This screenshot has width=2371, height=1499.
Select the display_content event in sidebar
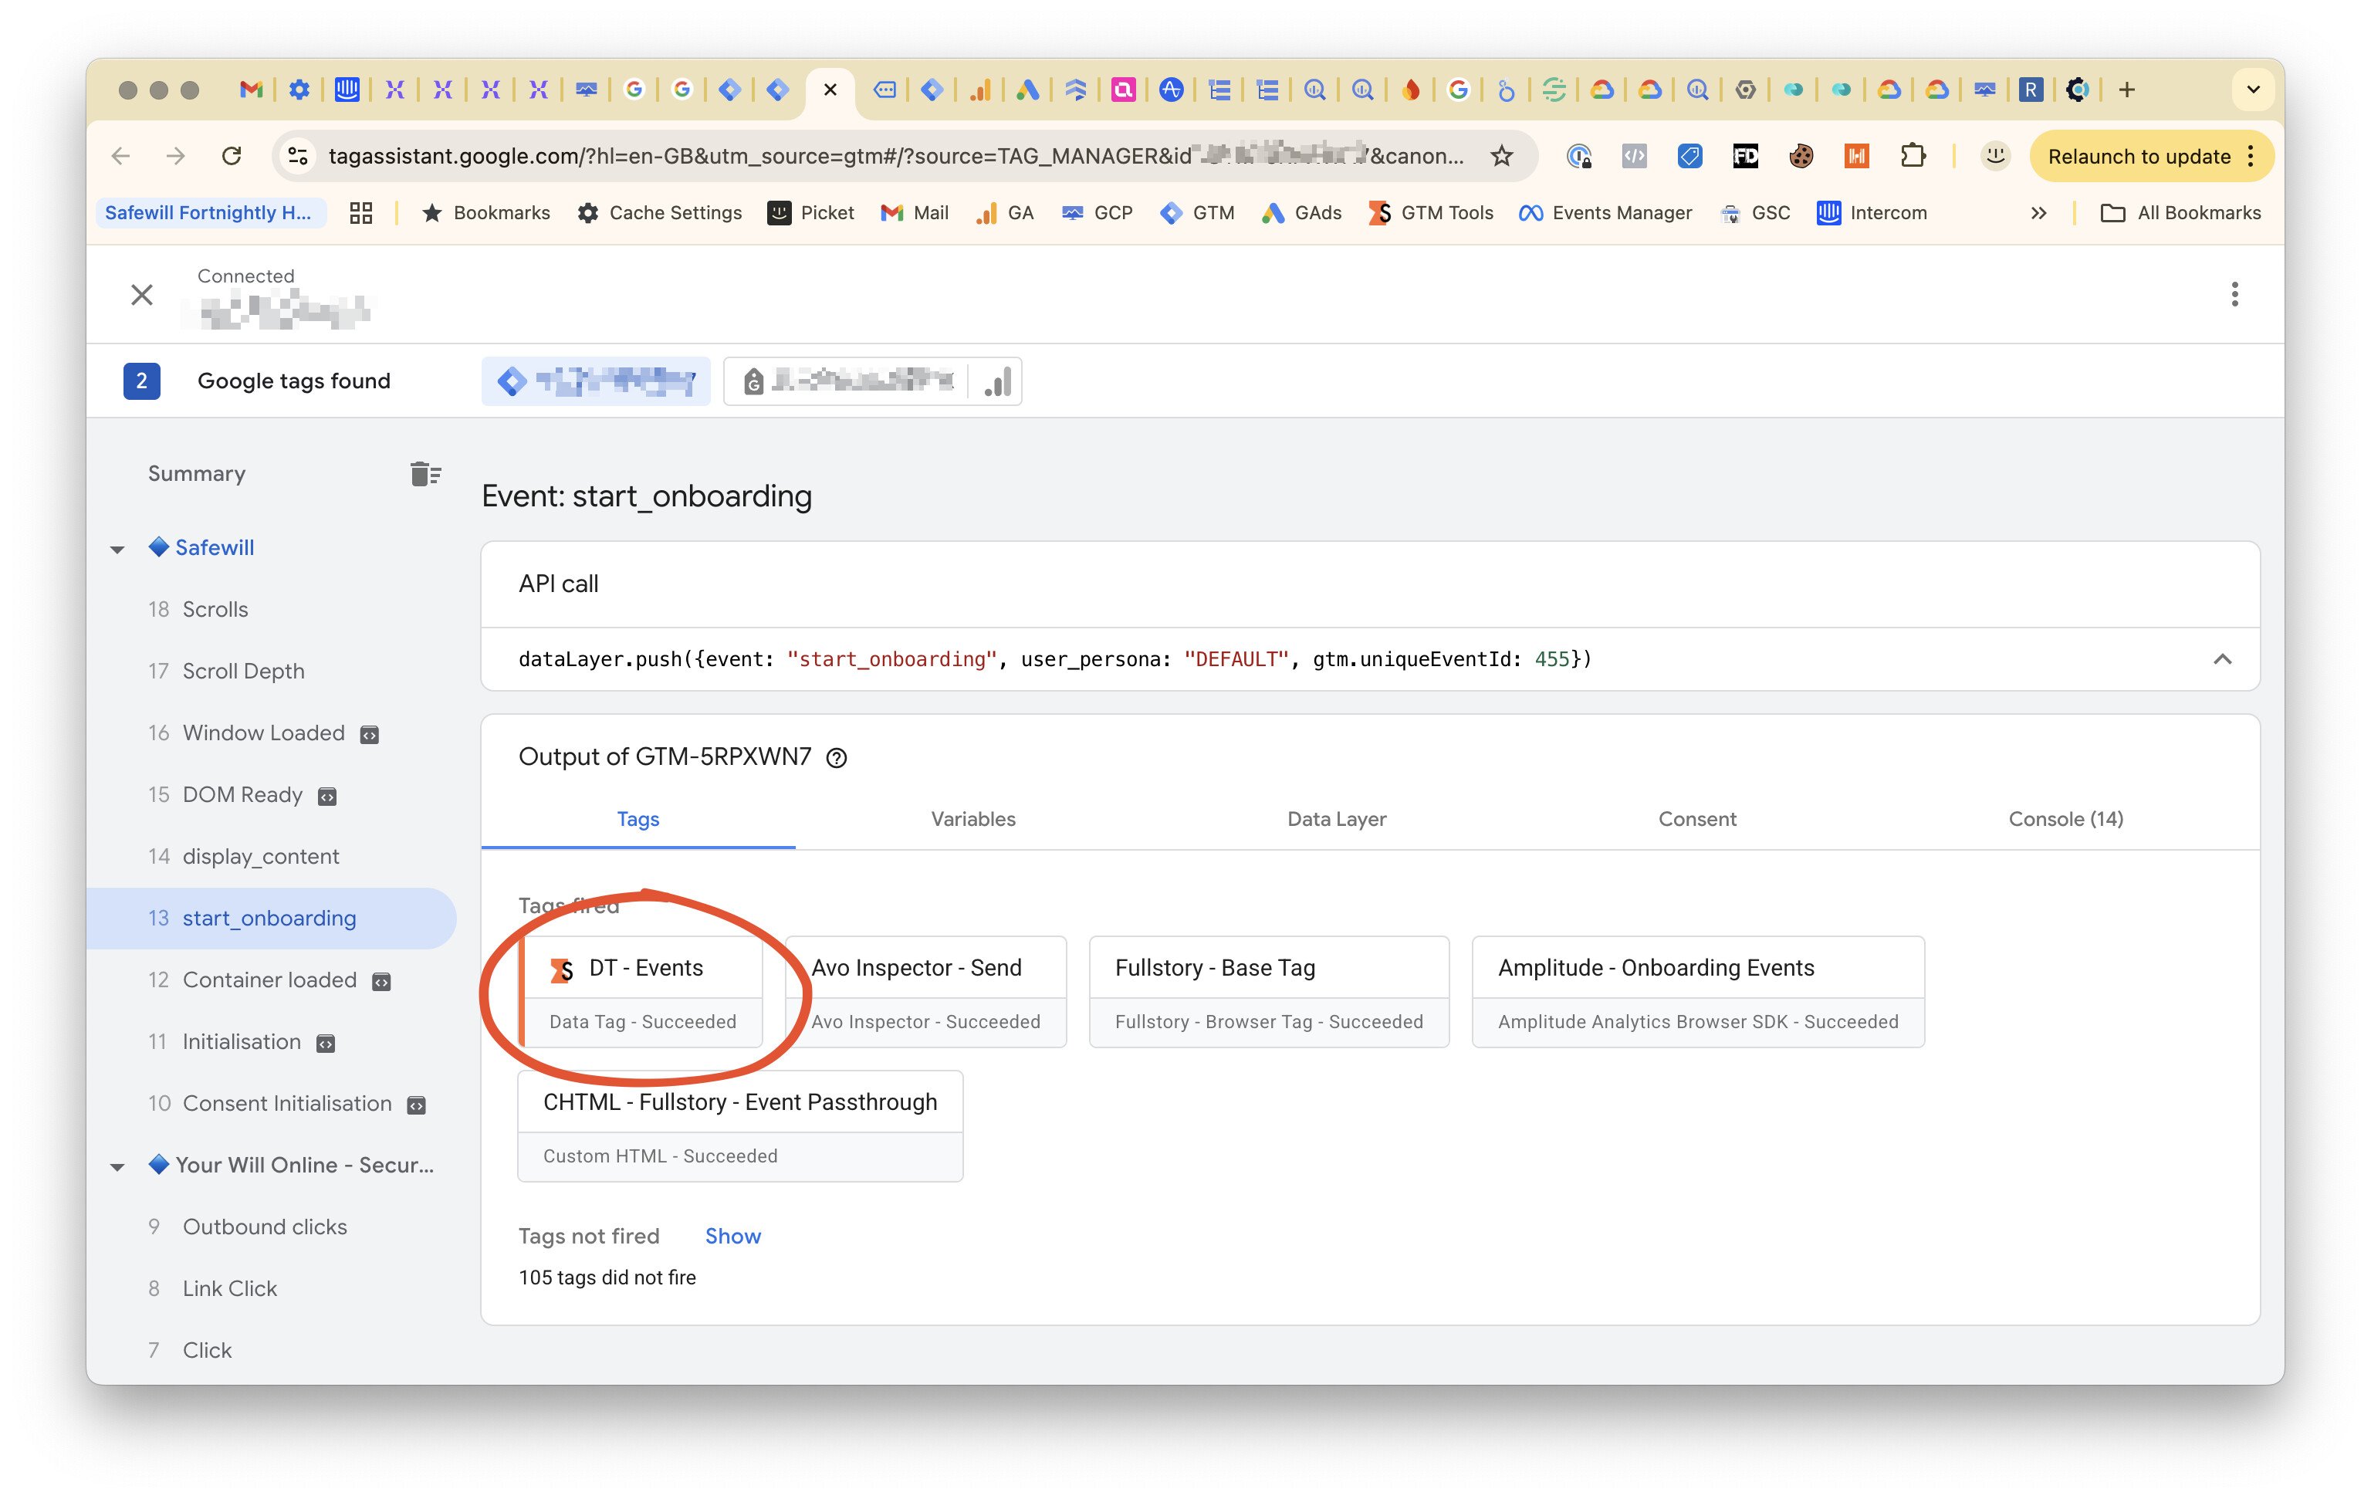pos(260,856)
